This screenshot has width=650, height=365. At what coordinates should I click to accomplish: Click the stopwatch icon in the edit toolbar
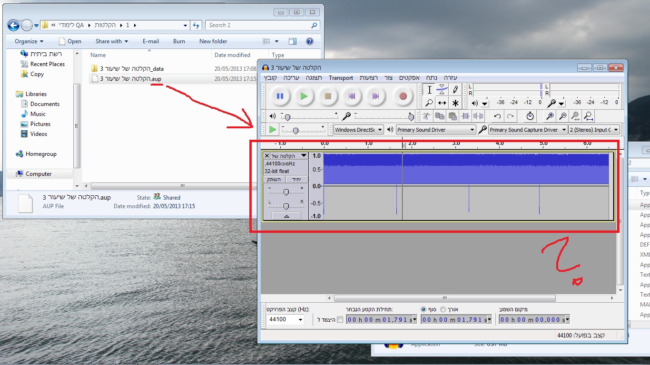[530, 116]
